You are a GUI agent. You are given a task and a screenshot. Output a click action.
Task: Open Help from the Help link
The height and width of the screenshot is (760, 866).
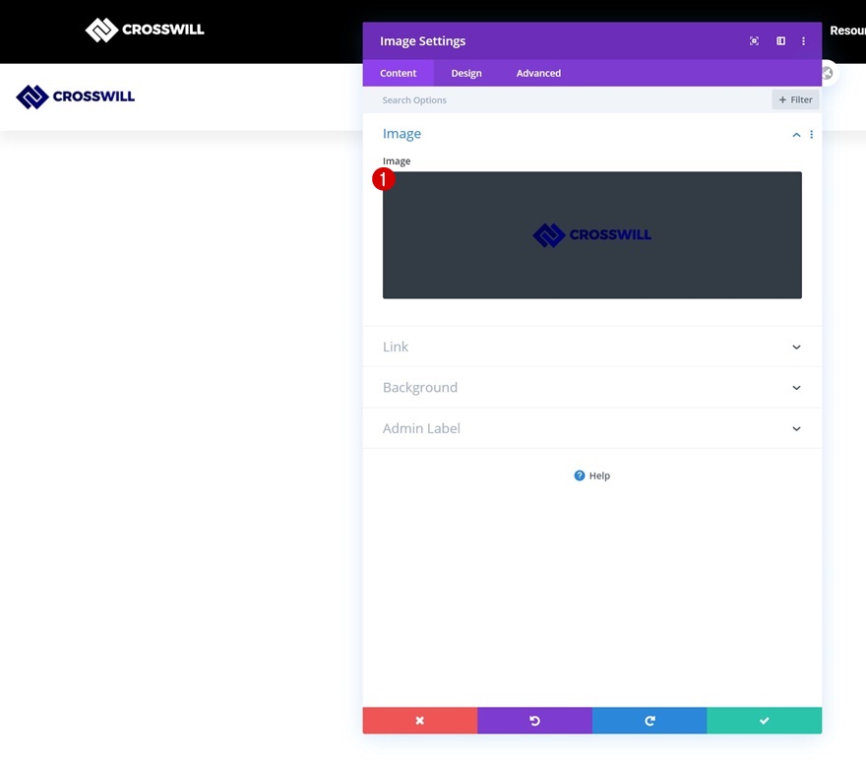[598, 475]
